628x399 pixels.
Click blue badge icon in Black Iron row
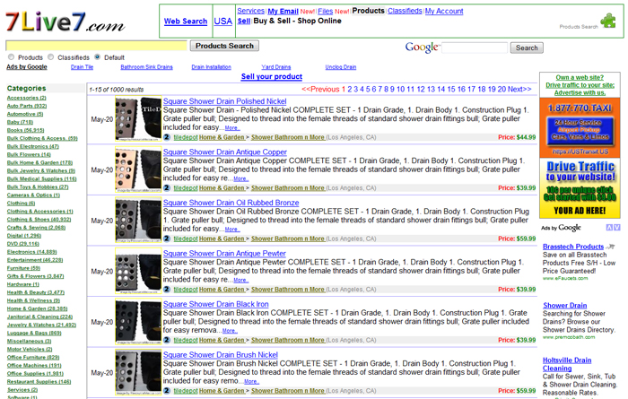167,340
